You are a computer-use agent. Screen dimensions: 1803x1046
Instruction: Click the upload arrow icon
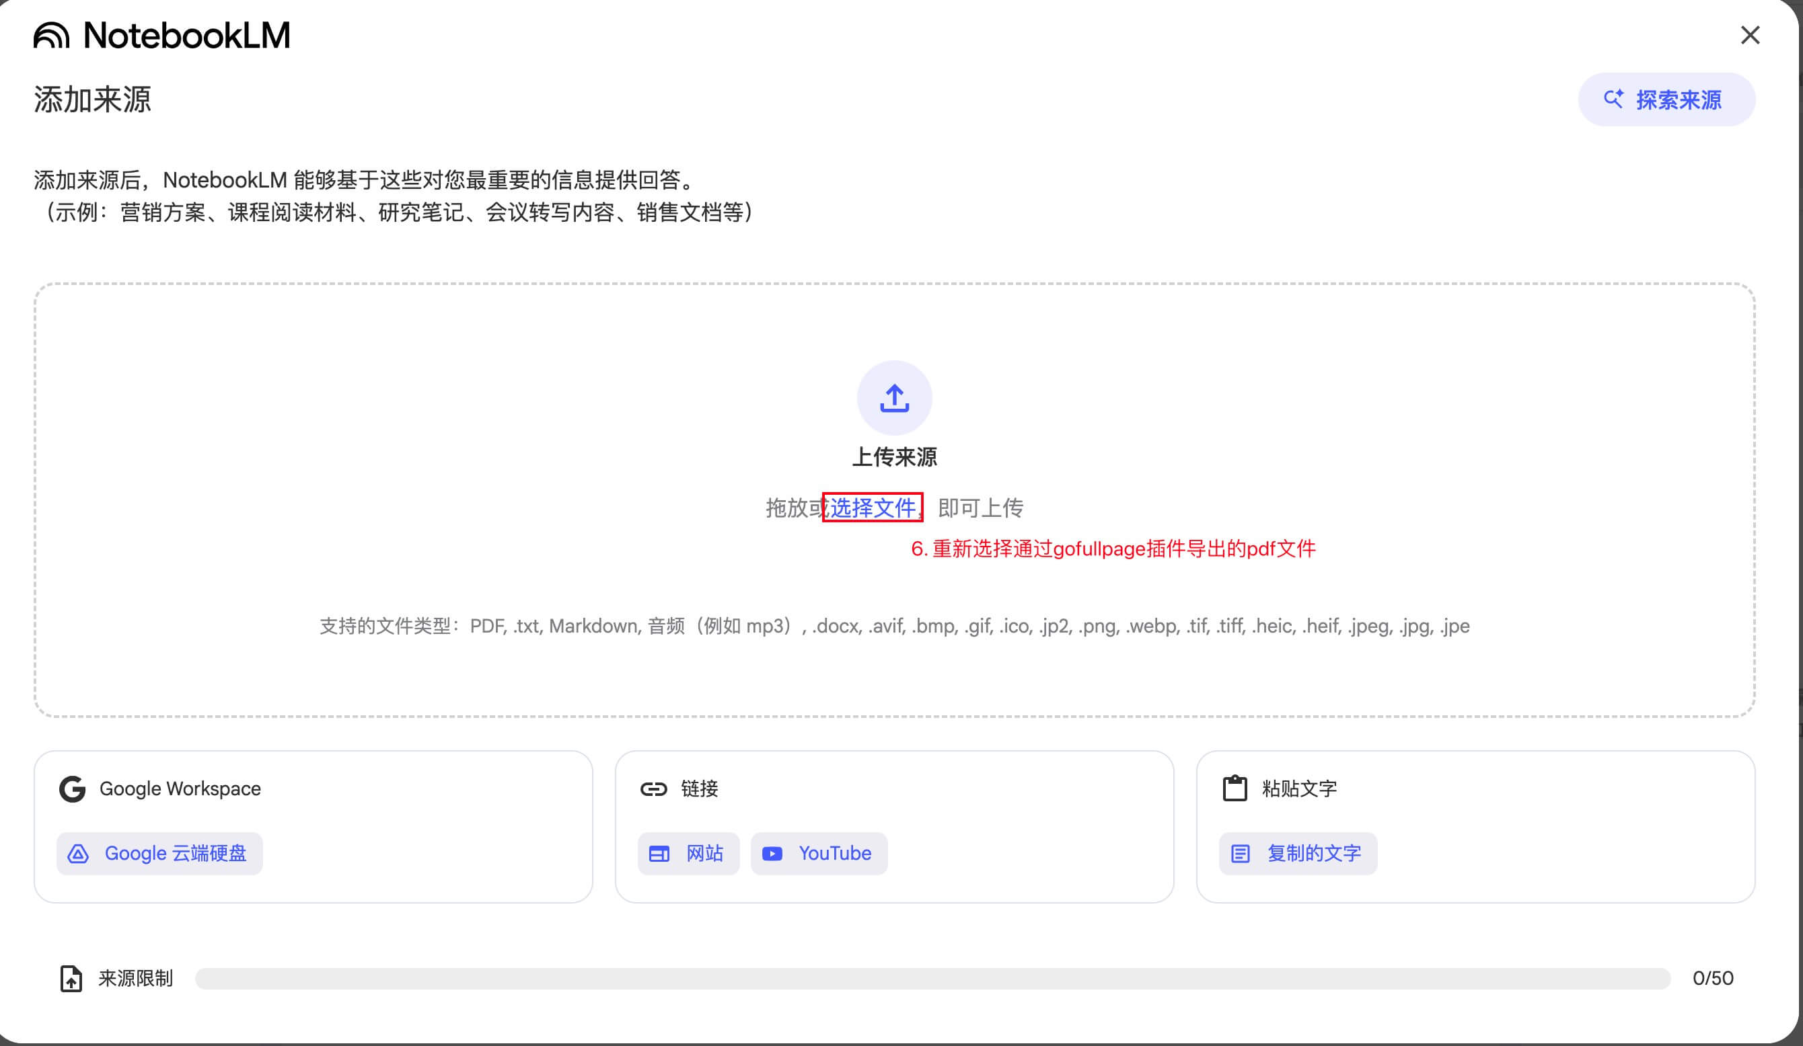893,397
